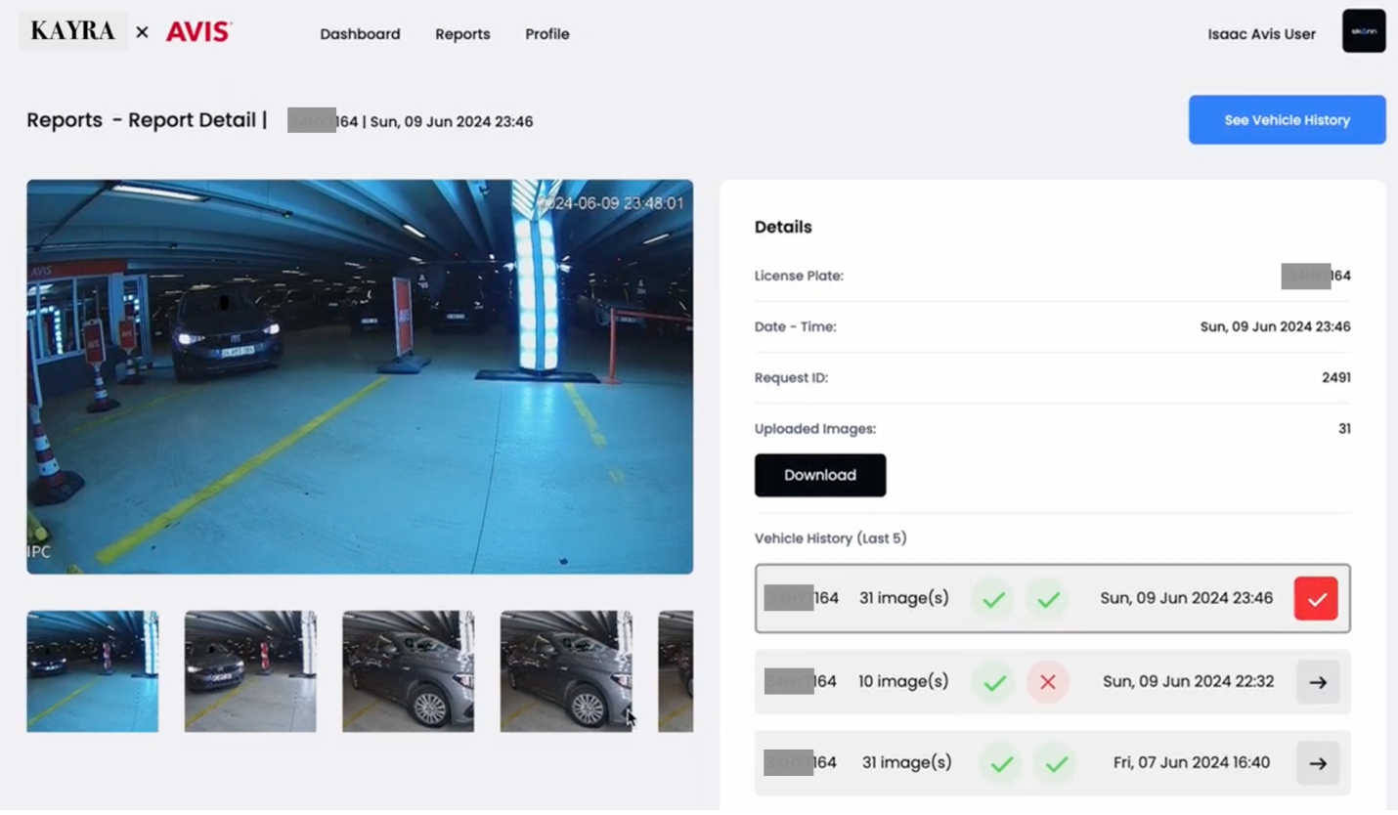The width and height of the screenshot is (1398, 815).
Task: Click red X status on 22:32 row
Action: [1048, 682]
